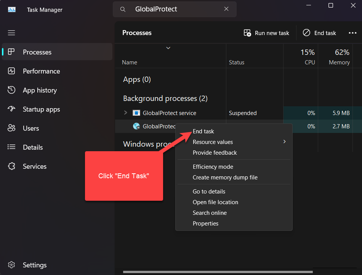Click Run new task button

point(266,33)
